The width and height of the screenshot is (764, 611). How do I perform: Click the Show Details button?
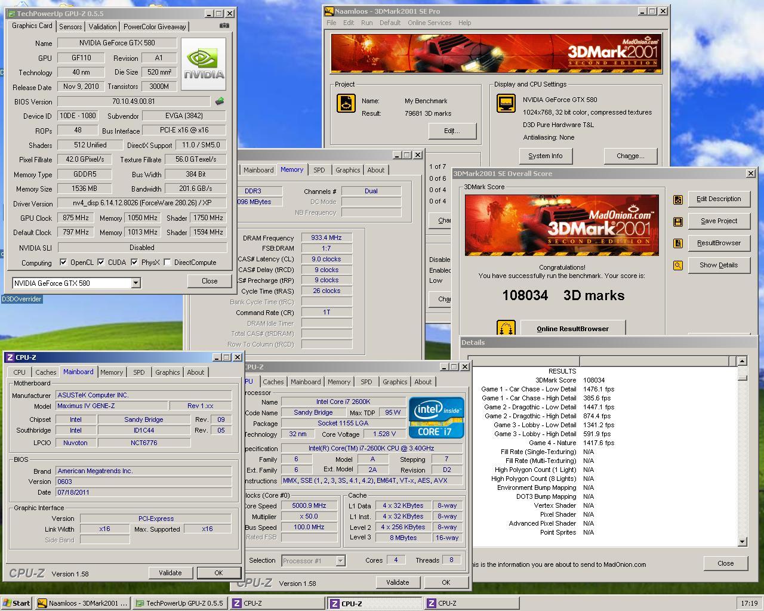[719, 265]
